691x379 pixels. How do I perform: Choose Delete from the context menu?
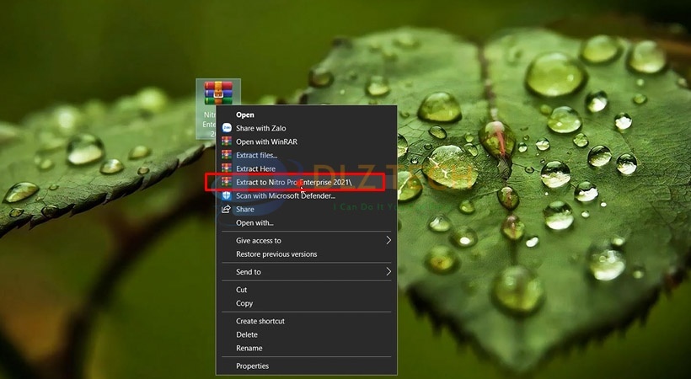[247, 334]
